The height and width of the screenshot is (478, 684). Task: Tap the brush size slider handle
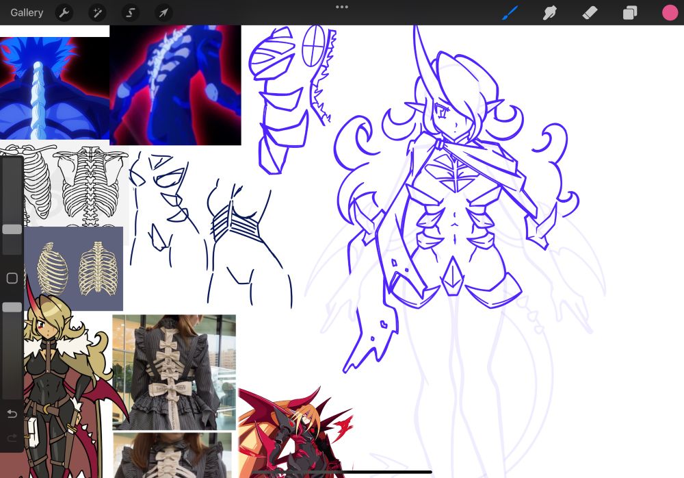pyautogui.click(x=12, y=229)
